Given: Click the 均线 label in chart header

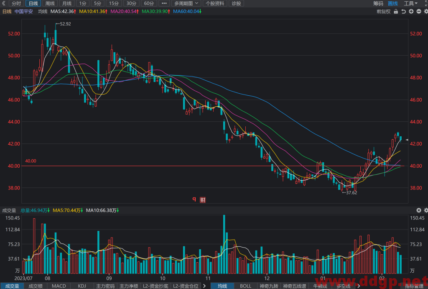Looking at the screenshot, I should click(43, 11).
